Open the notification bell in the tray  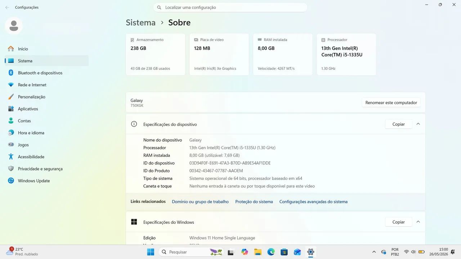tap(453, 252)
